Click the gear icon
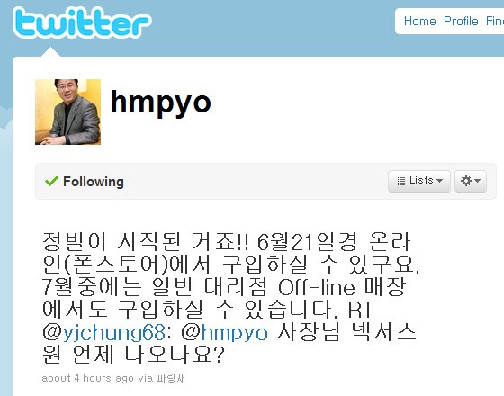This screenshot has width=504, height=396. pyautogui.click(x=466, y=181)
